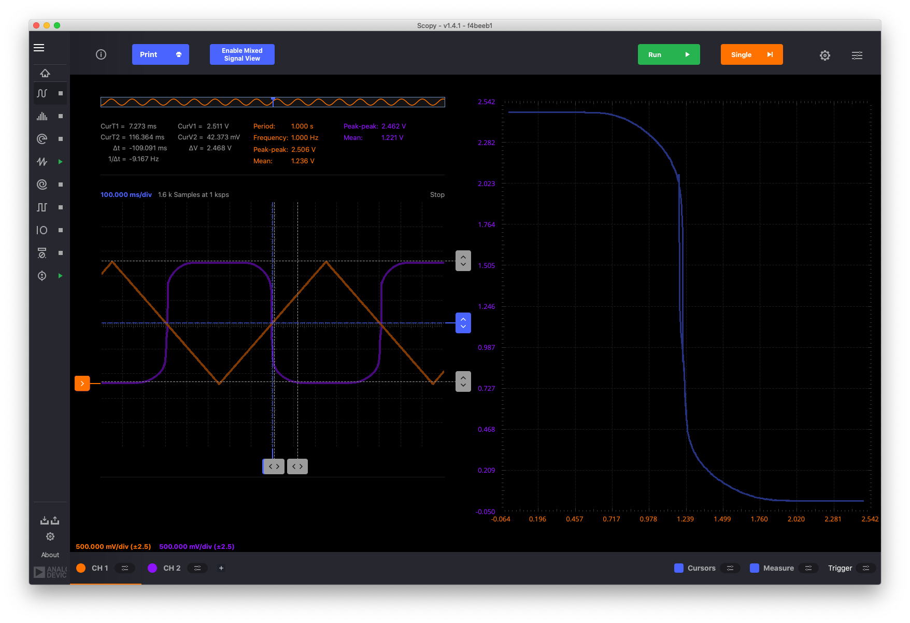Open the About page link
The width and height of the screenshot is (910, 623).
pyautogui.click(x=50, y=555)
